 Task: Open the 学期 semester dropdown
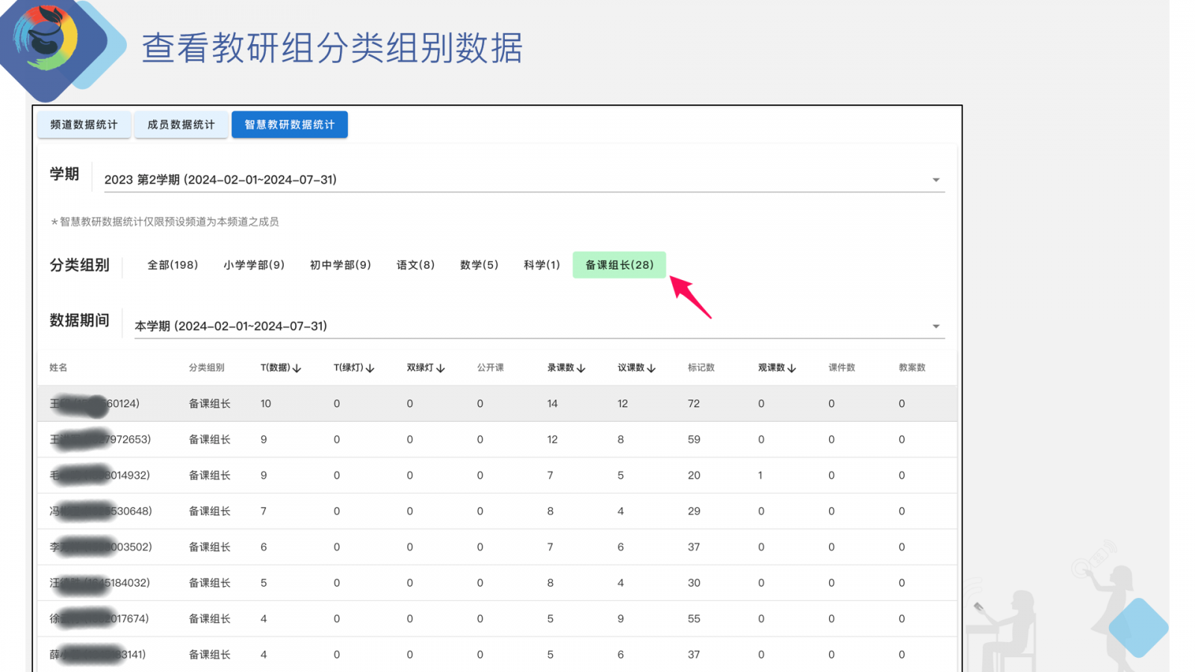coord(935,179)
